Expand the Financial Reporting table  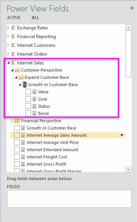8,37
